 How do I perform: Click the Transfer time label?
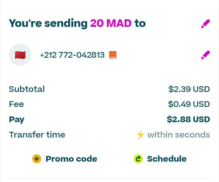pos(37,135)
